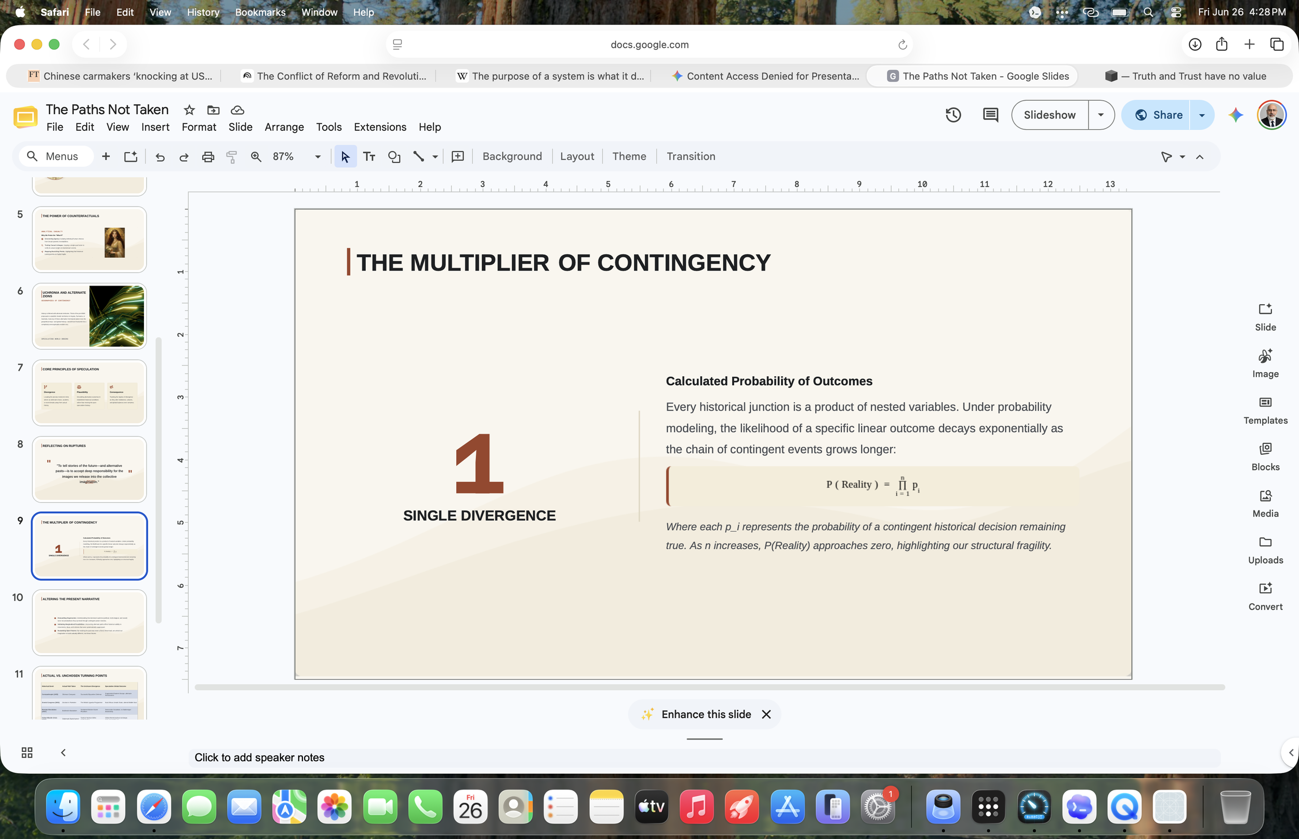Add a comment from the toolbar

[x=458, y=157]
